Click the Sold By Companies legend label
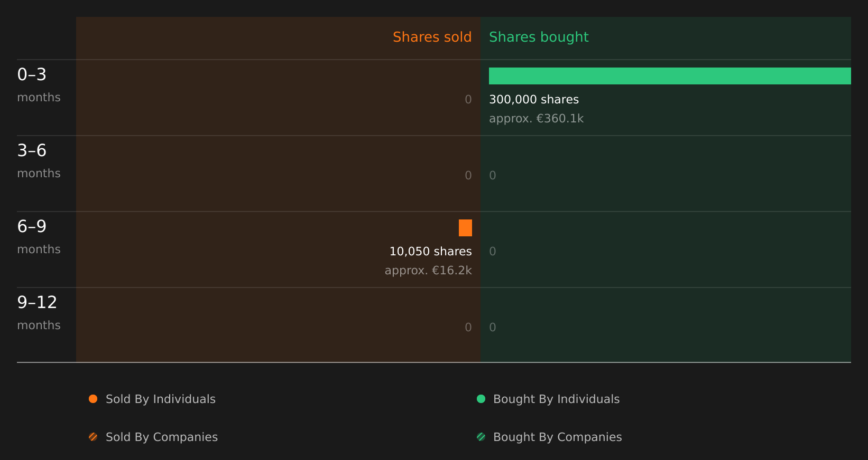 click(x=162, y=437)
